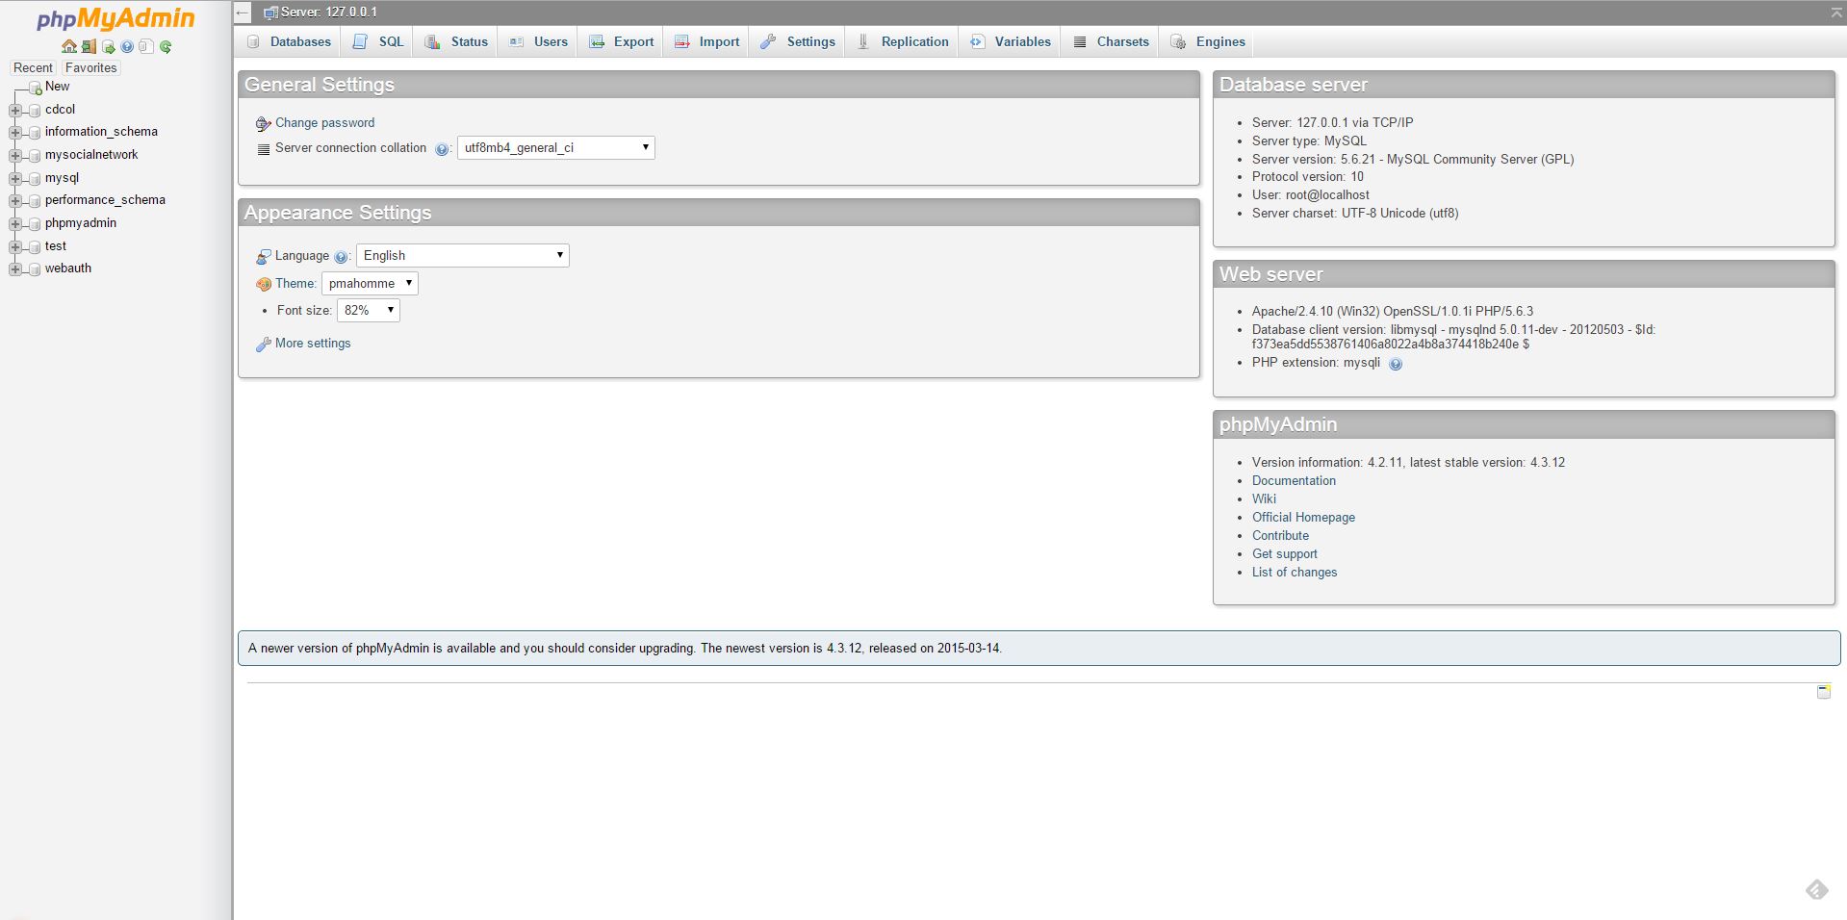The height and width of the screenshot is (920, 1847).
Task: Click help icon next to Server connection collation
Action: tap(442, 149)
